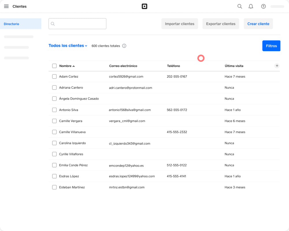289x231 pixels.
Task: Click the sort arrow next to Nombre
Action: [73, 66]
